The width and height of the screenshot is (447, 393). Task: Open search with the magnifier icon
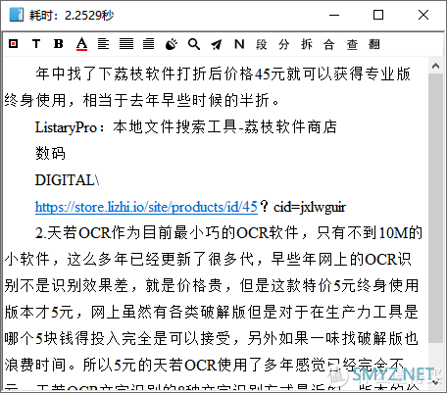pos(194,44)
